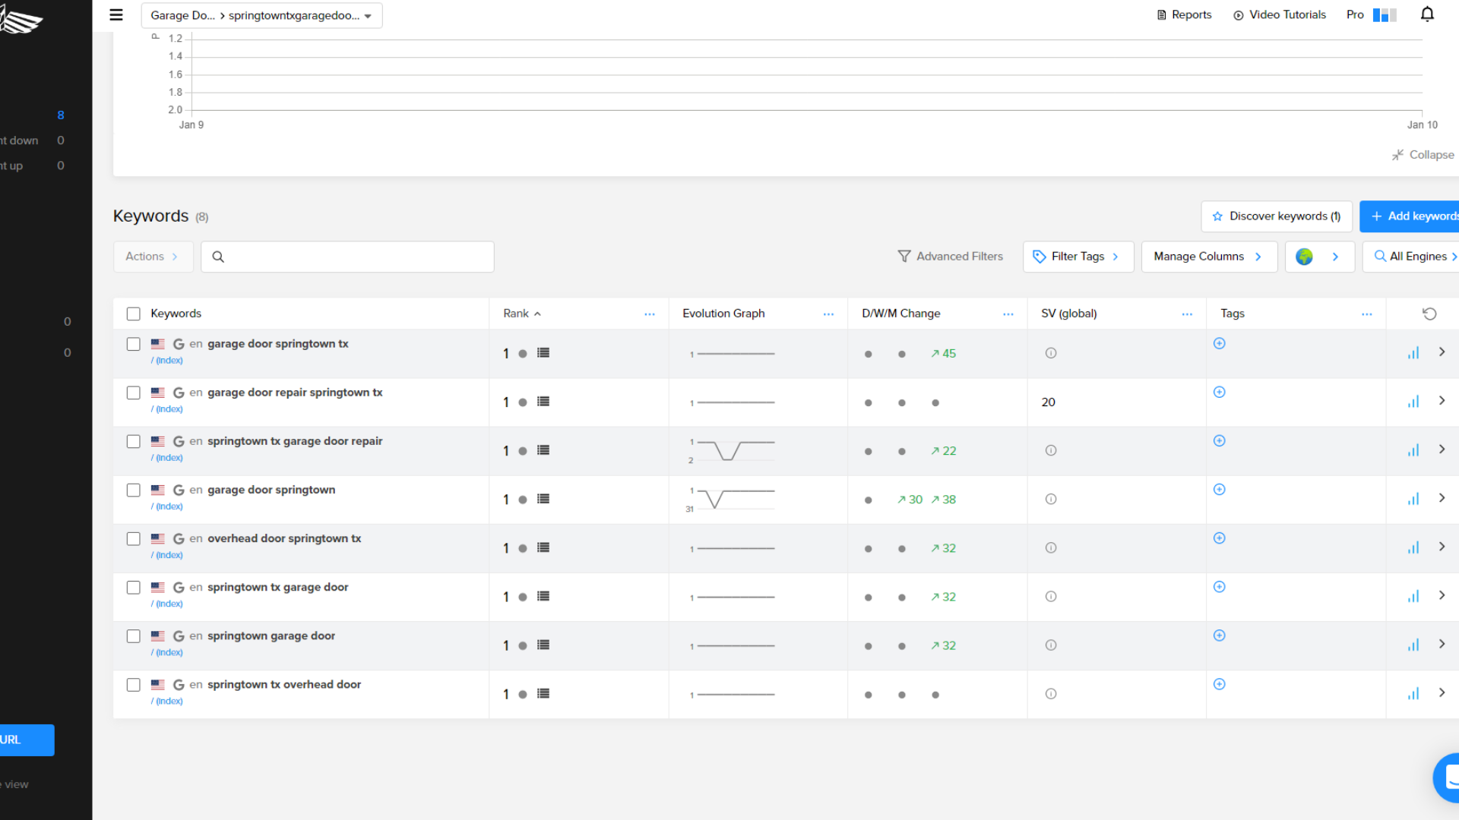This screenshot has width=1459, height=820.
Task: Click Discover keywords button
Action: [x=1277, y=216]
